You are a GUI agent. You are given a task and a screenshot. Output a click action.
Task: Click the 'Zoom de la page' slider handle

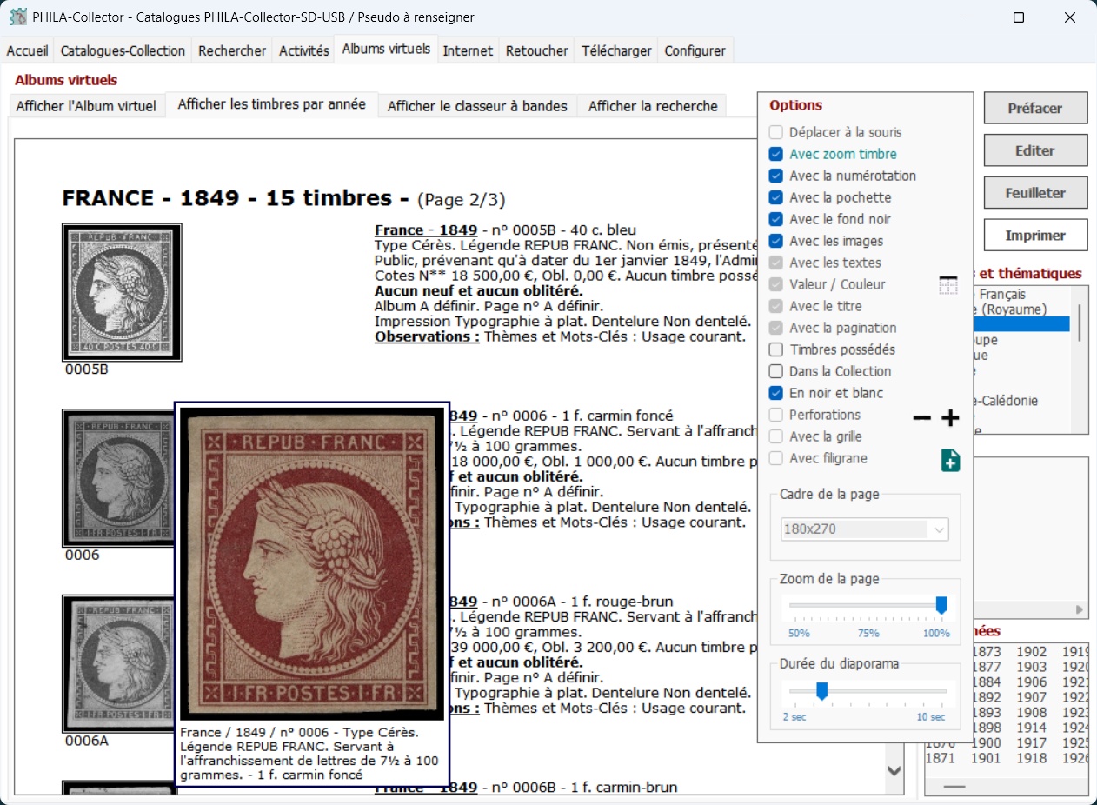coord(941,605)
